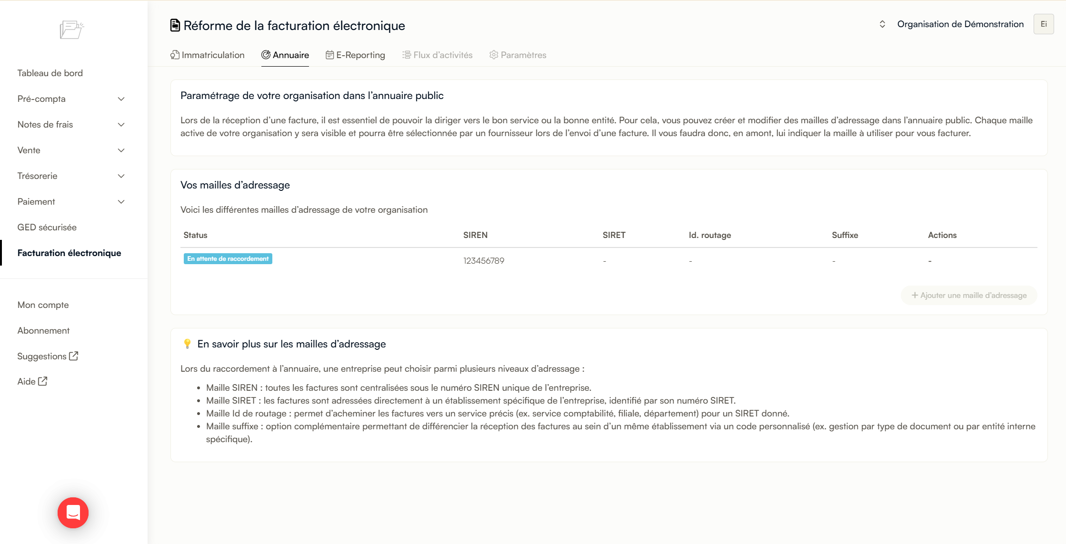Click the lightbulb icon in info section
1066x544 pixels.
[x=187, y=344]
